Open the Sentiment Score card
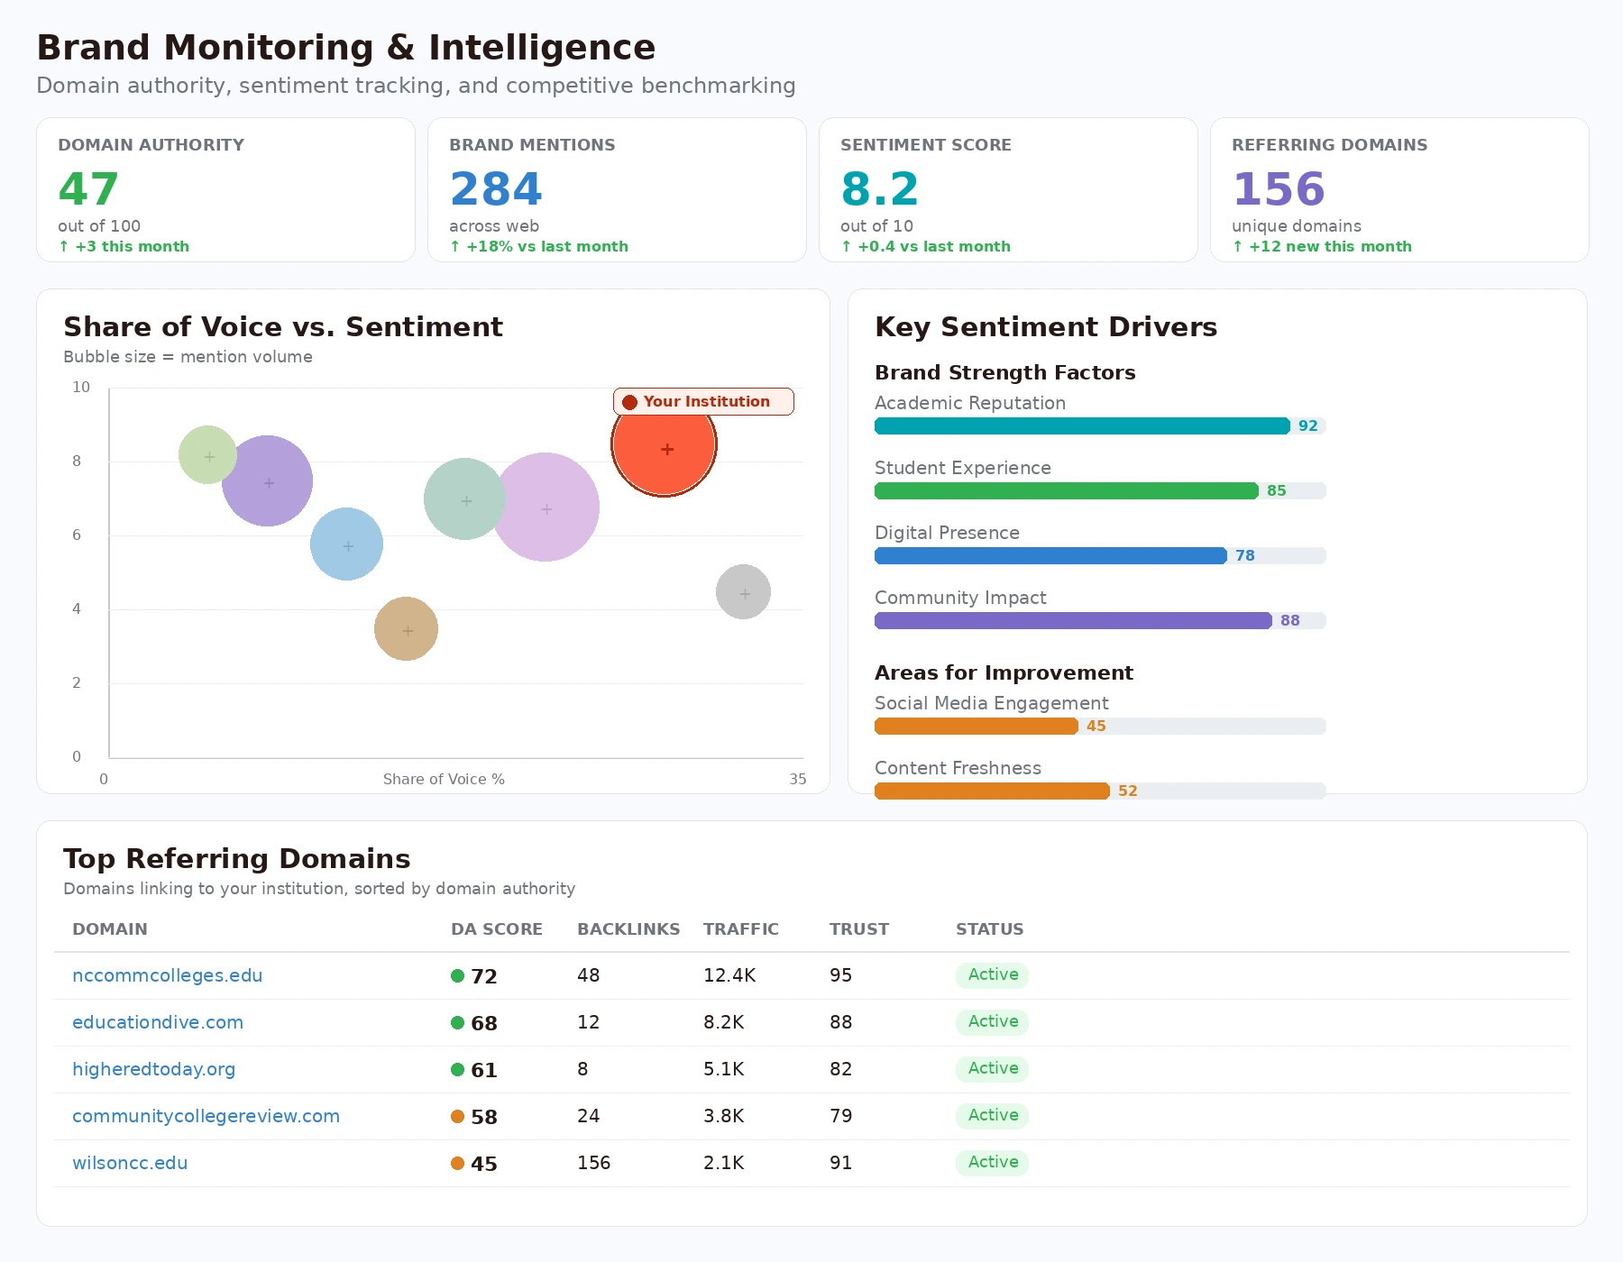This screenshot has width=1623, height=1262. 1007,190
